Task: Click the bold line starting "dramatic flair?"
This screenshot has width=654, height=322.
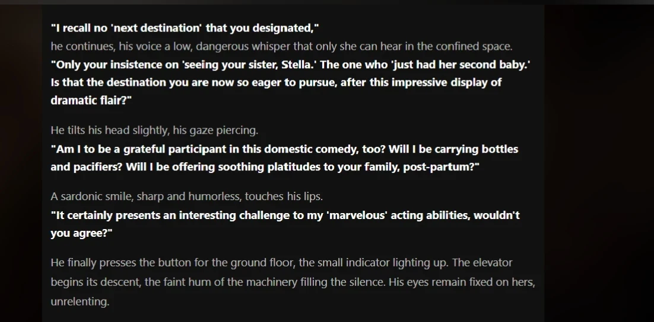Action: pos(91,100)
